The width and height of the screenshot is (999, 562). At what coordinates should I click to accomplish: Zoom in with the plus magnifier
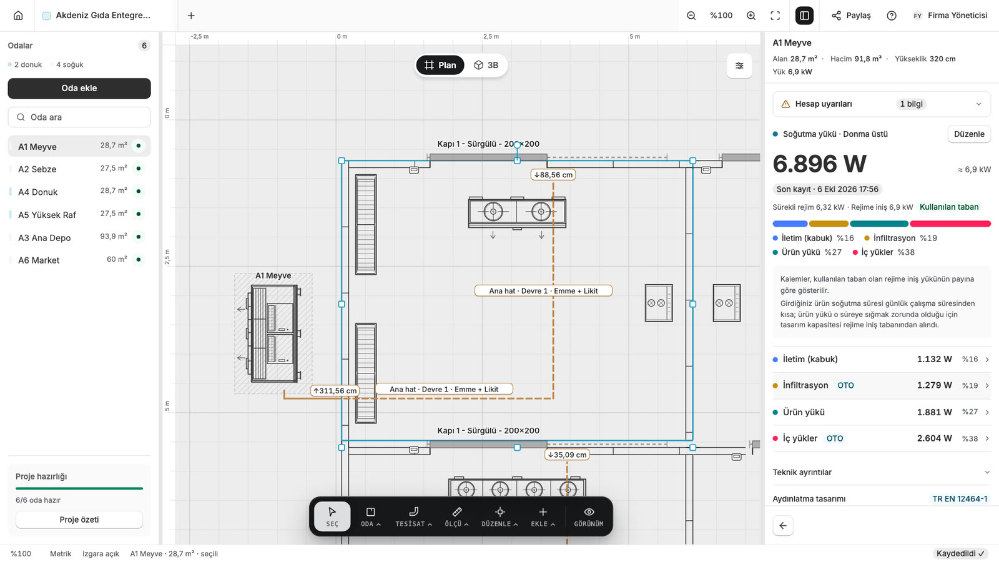(x=751, y=16)
